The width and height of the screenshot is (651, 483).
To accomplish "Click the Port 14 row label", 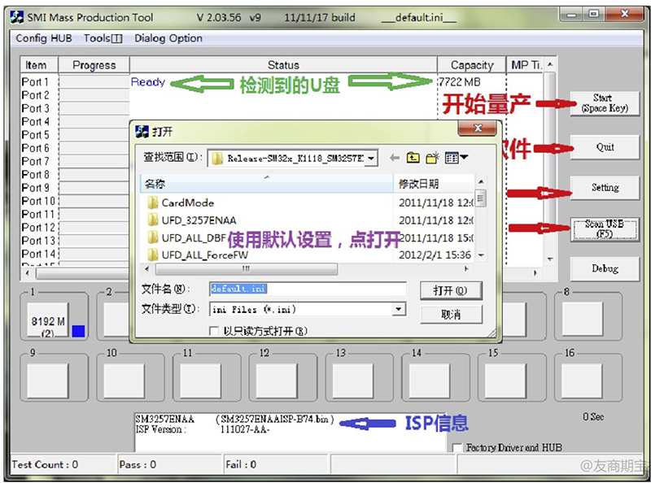I will [38, 254].
